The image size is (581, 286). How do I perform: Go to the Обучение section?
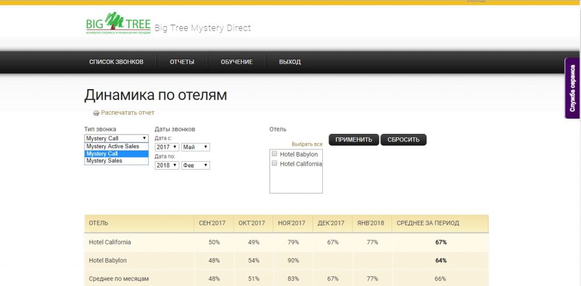coord(237,62)
